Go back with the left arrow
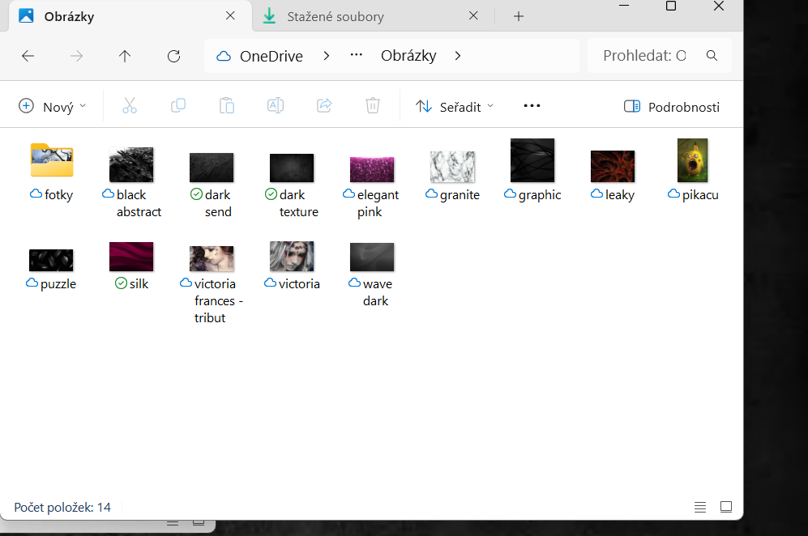808x536 pixels. (28, 56)
